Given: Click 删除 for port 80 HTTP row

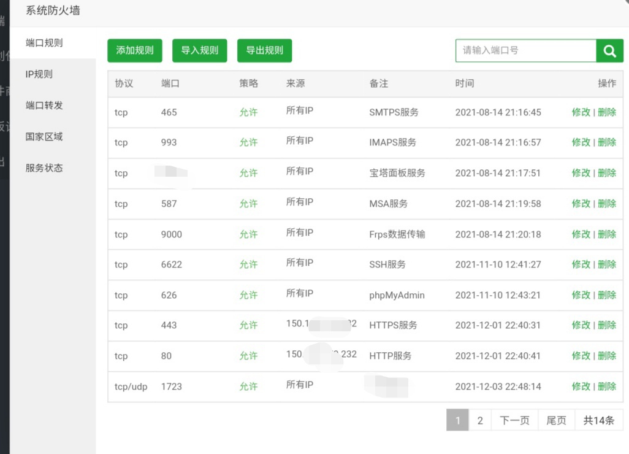Looking at the screenshot, I should point(607,356).
